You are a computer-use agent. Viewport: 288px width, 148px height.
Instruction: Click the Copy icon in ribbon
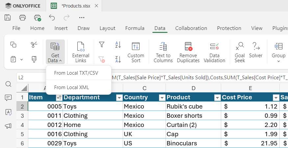13,45
